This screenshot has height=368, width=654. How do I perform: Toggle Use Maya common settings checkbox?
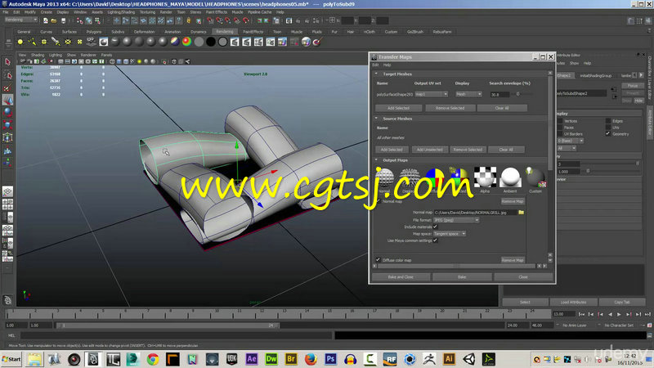[436, 240]
